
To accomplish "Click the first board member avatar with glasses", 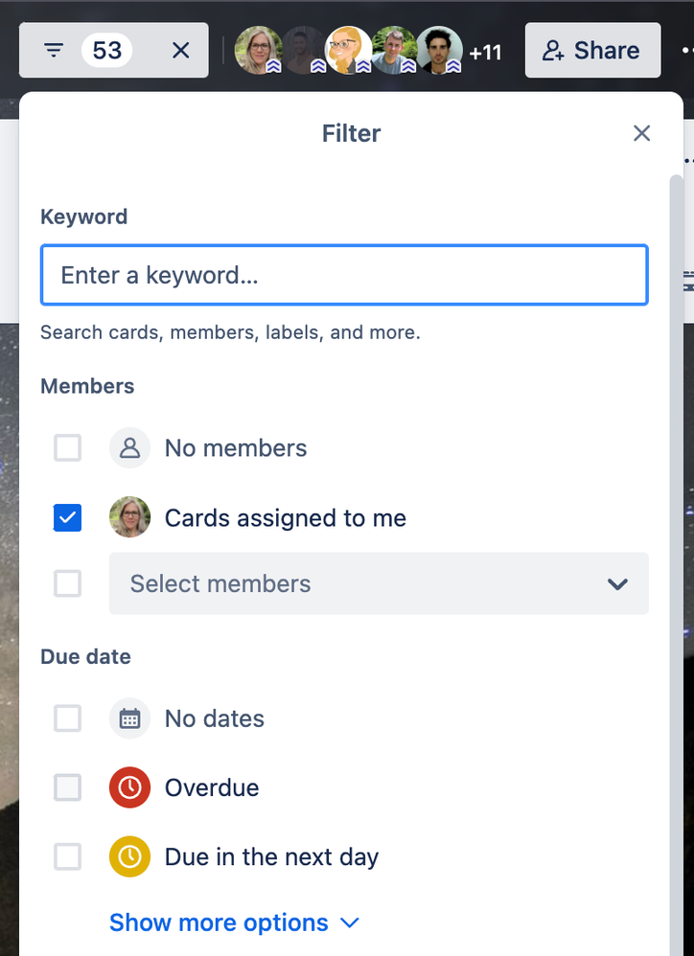I will click(258, 50).
